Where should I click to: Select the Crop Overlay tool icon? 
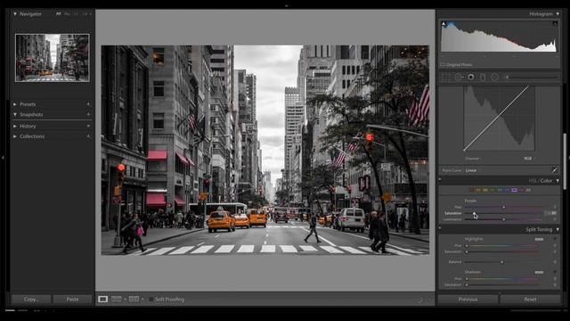(x=446, y=77)
